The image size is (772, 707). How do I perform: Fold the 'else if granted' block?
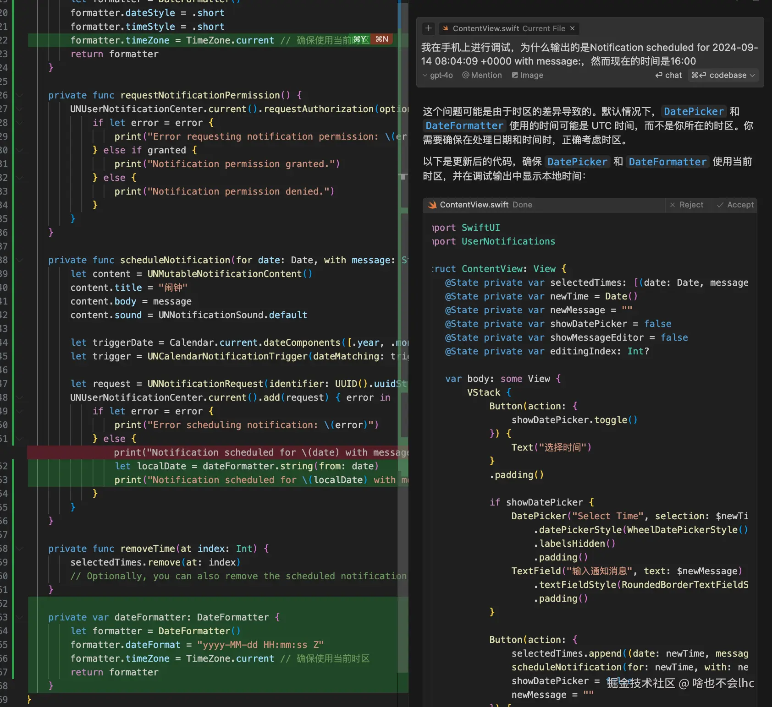click(x=20, y=150)
